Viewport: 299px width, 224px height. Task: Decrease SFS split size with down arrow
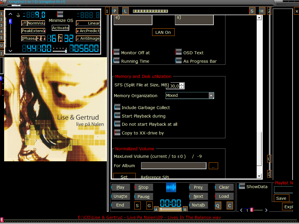(182, 87)
